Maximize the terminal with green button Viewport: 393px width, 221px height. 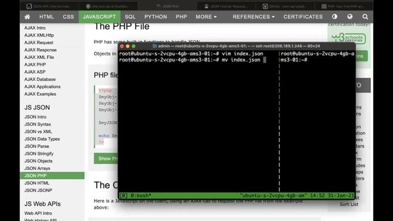pyautogui.click(x=134, y=46)
